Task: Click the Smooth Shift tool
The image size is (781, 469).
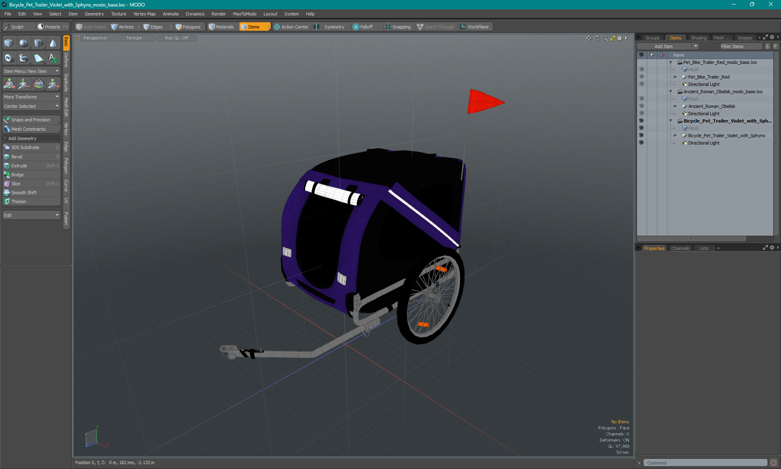Action: point(31,193)
